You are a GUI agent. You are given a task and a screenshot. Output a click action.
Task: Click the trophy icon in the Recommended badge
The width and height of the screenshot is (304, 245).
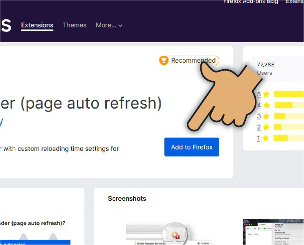click(164, 61)
